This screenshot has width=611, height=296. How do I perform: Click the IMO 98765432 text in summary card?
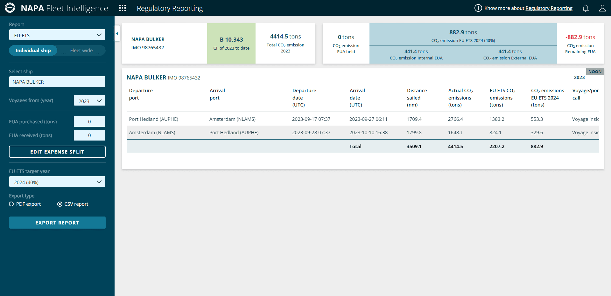(148, 48)
